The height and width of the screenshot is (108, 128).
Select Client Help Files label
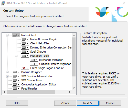pos(40,43)
